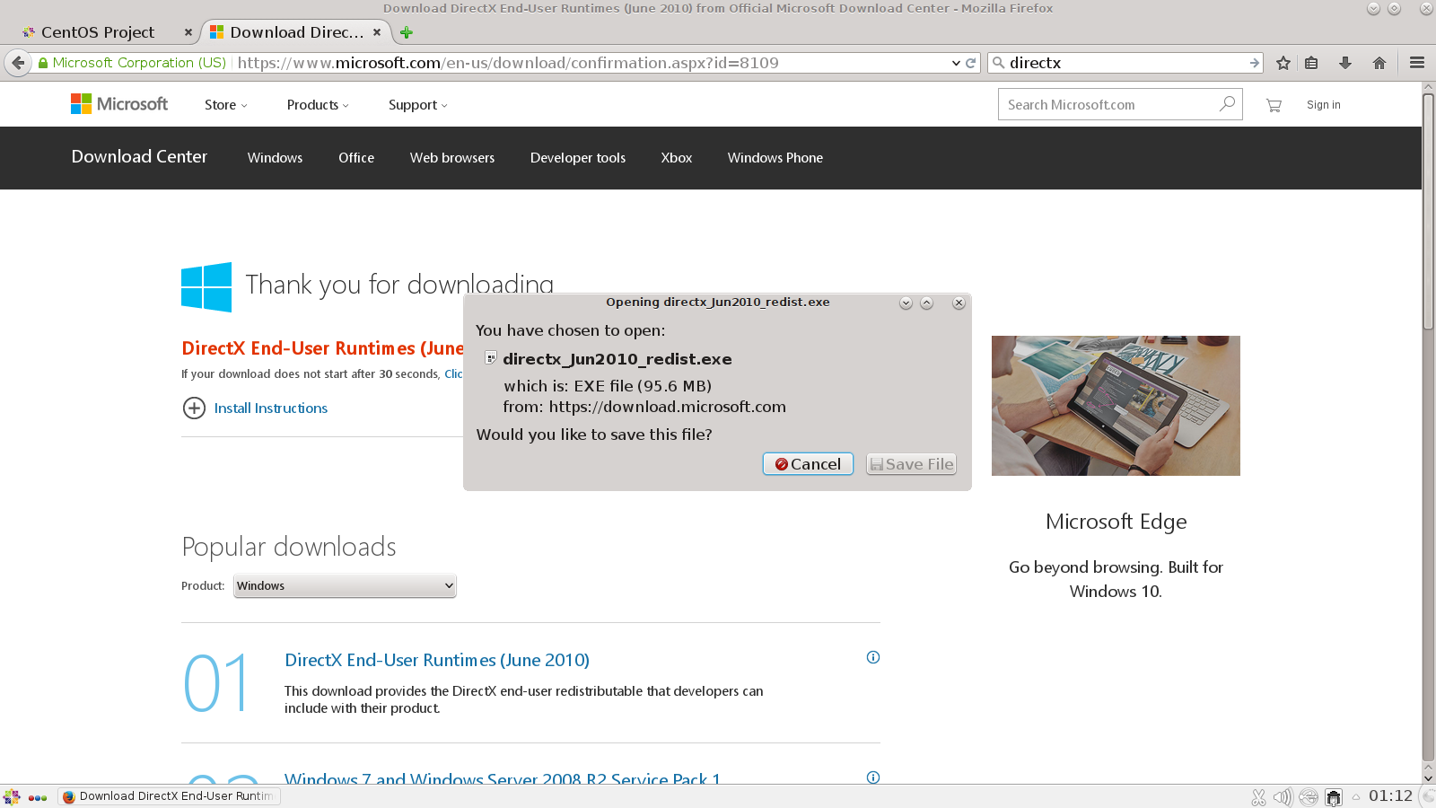Open the clipboard scissors tray icon
The height and width of the screenshot is (808, 1436).
click(x=1258, y=796)
